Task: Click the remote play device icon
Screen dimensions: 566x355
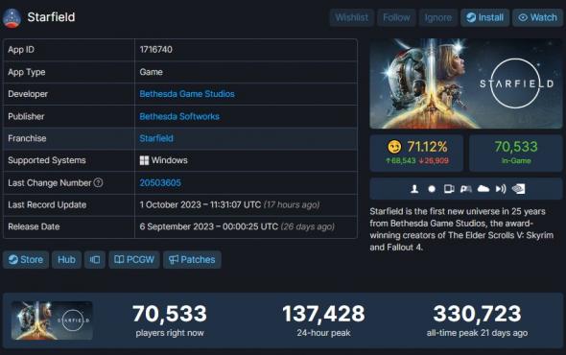Action: pyautogui.click(x=449, y=189)
